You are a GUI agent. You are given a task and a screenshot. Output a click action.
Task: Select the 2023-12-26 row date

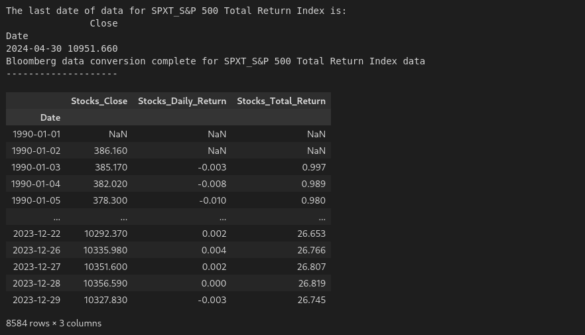[x=36, y=250]
